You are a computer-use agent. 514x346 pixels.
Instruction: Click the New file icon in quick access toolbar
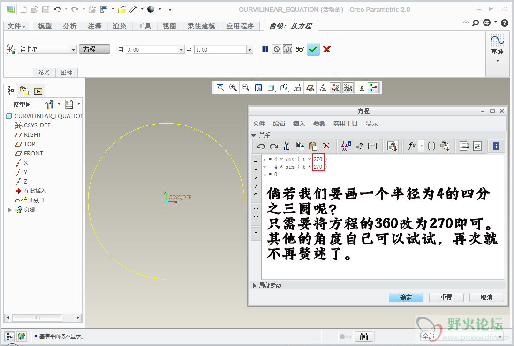23,9
